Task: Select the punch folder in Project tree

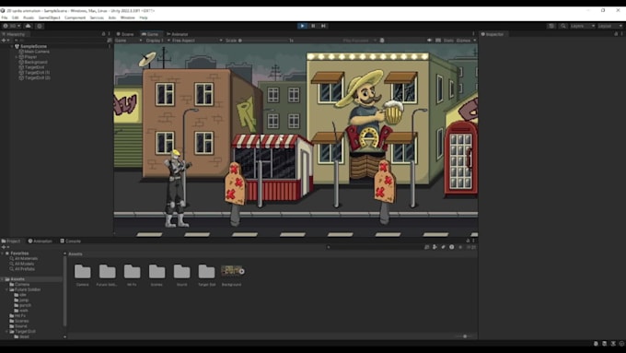Action: [x=25, y=305]
